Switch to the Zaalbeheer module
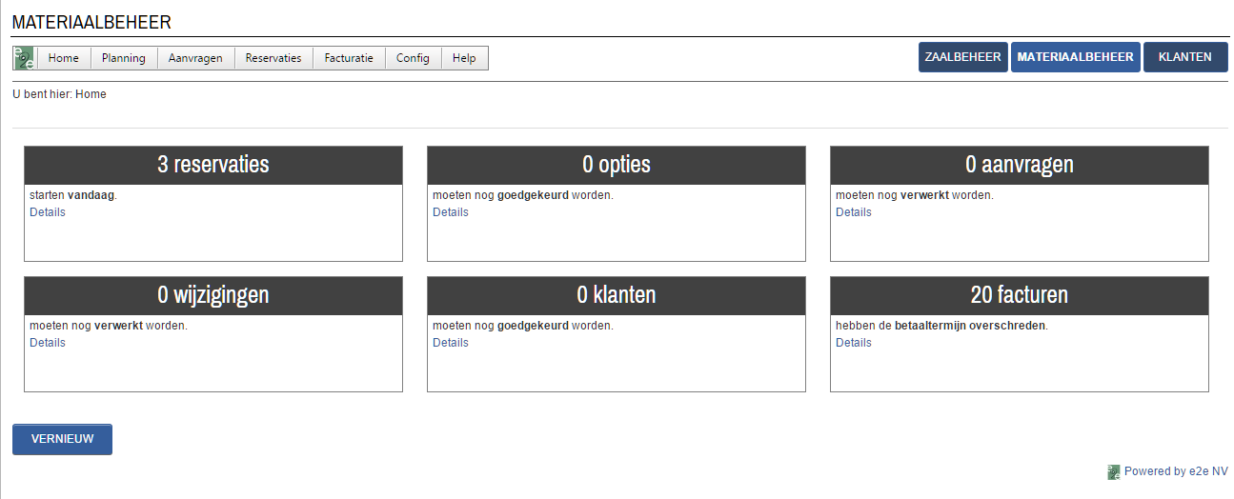 tap(963, 57)
